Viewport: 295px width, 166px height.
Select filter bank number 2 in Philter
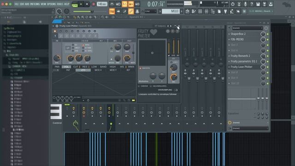[x=61, y=36]
